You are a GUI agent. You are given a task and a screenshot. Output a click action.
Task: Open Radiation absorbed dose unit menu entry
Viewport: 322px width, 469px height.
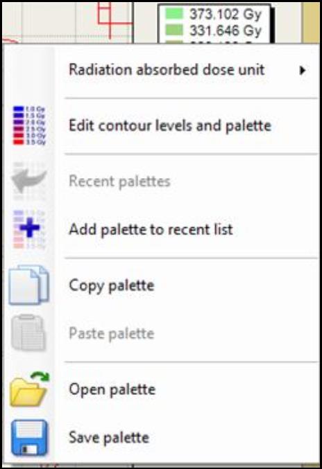tap(167, 70)
